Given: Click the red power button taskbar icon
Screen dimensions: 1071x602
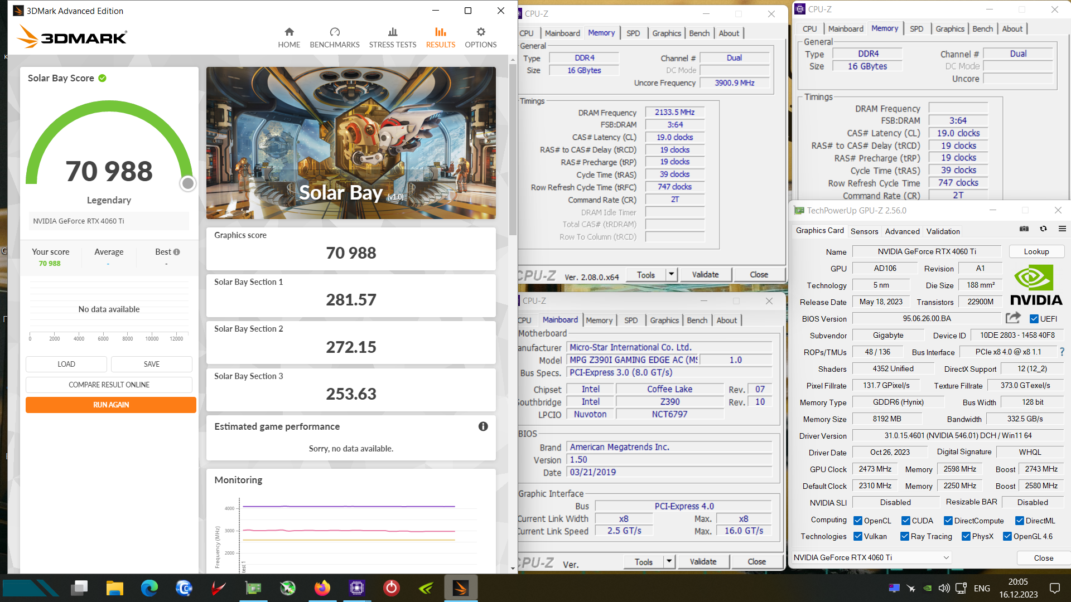Looking at the screenshot, I should [x=392, y=588].
